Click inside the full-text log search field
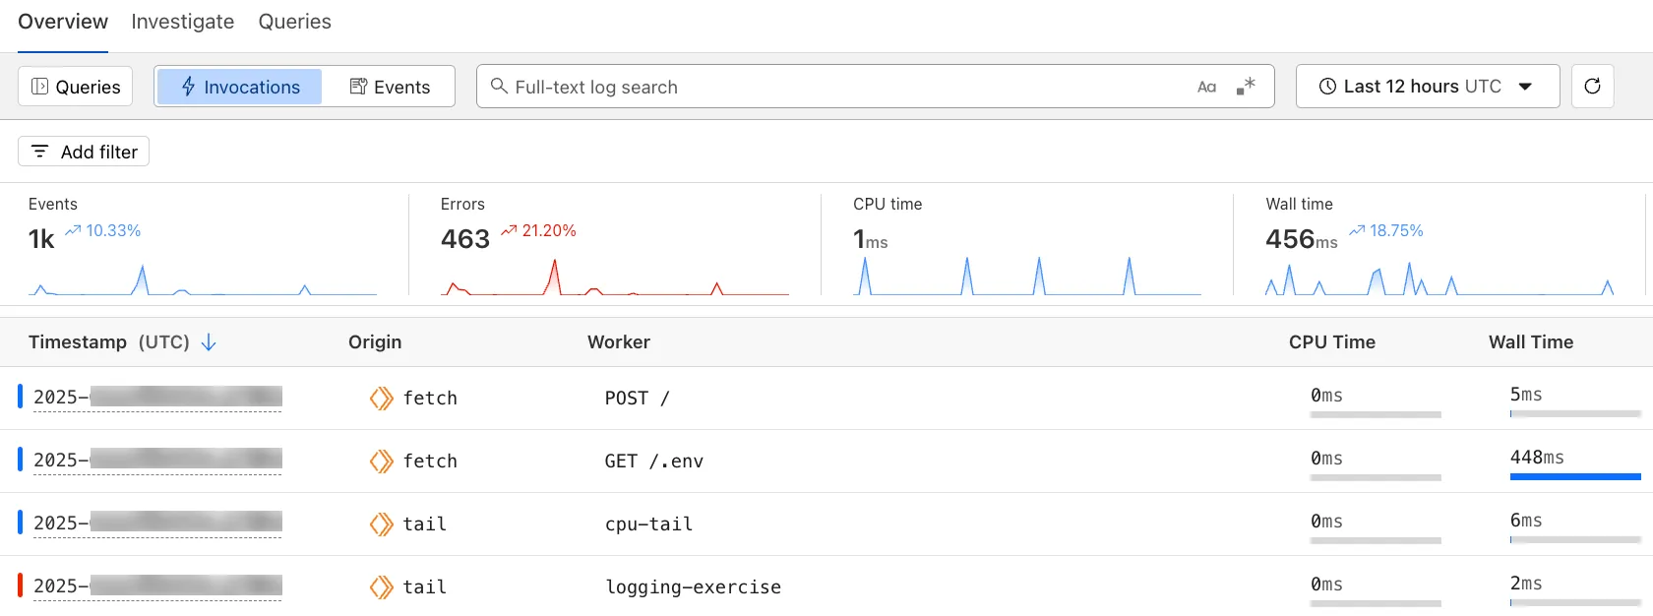Screen dimensions: 1653x616 [836, 87]
